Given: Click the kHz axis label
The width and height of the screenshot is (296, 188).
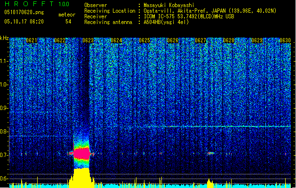Looking at the screenshot, I should coord(4,38).
